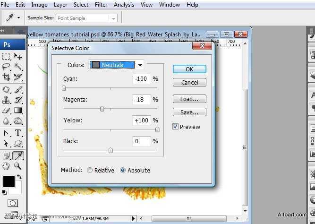Image resolution: width=315 pixels, height=224 pixels.
Task: Select the Healing Brush tool
Action: (x=6, y=89)
